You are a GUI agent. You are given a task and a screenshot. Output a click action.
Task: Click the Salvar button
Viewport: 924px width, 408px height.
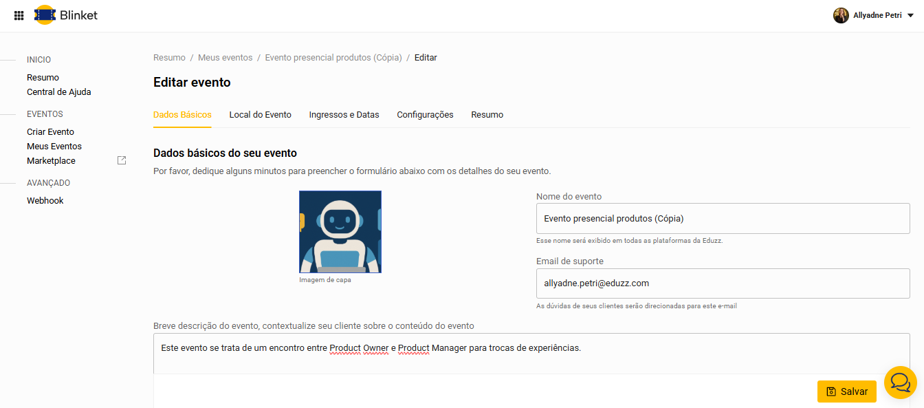846,391
